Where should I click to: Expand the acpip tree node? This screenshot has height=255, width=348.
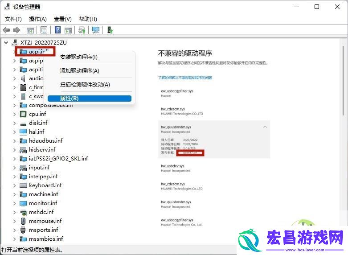coord(14,61)
